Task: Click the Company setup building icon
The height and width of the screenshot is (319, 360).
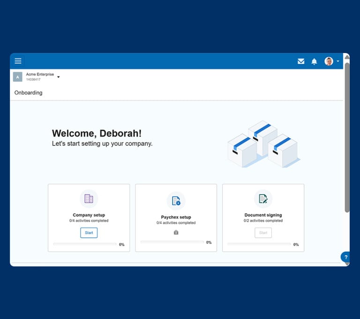Action: (x=89, y=198)
